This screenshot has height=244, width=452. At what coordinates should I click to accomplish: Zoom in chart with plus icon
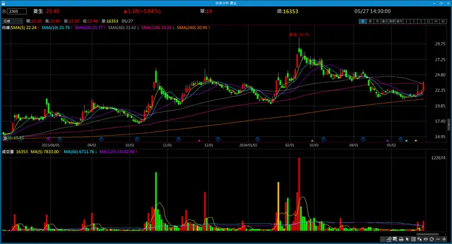(444, 239)
